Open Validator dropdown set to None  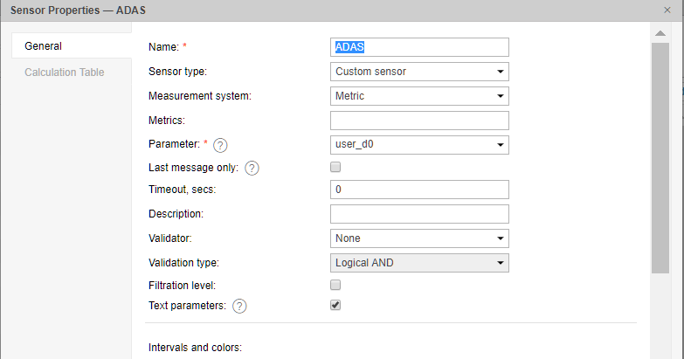point(419,238)
